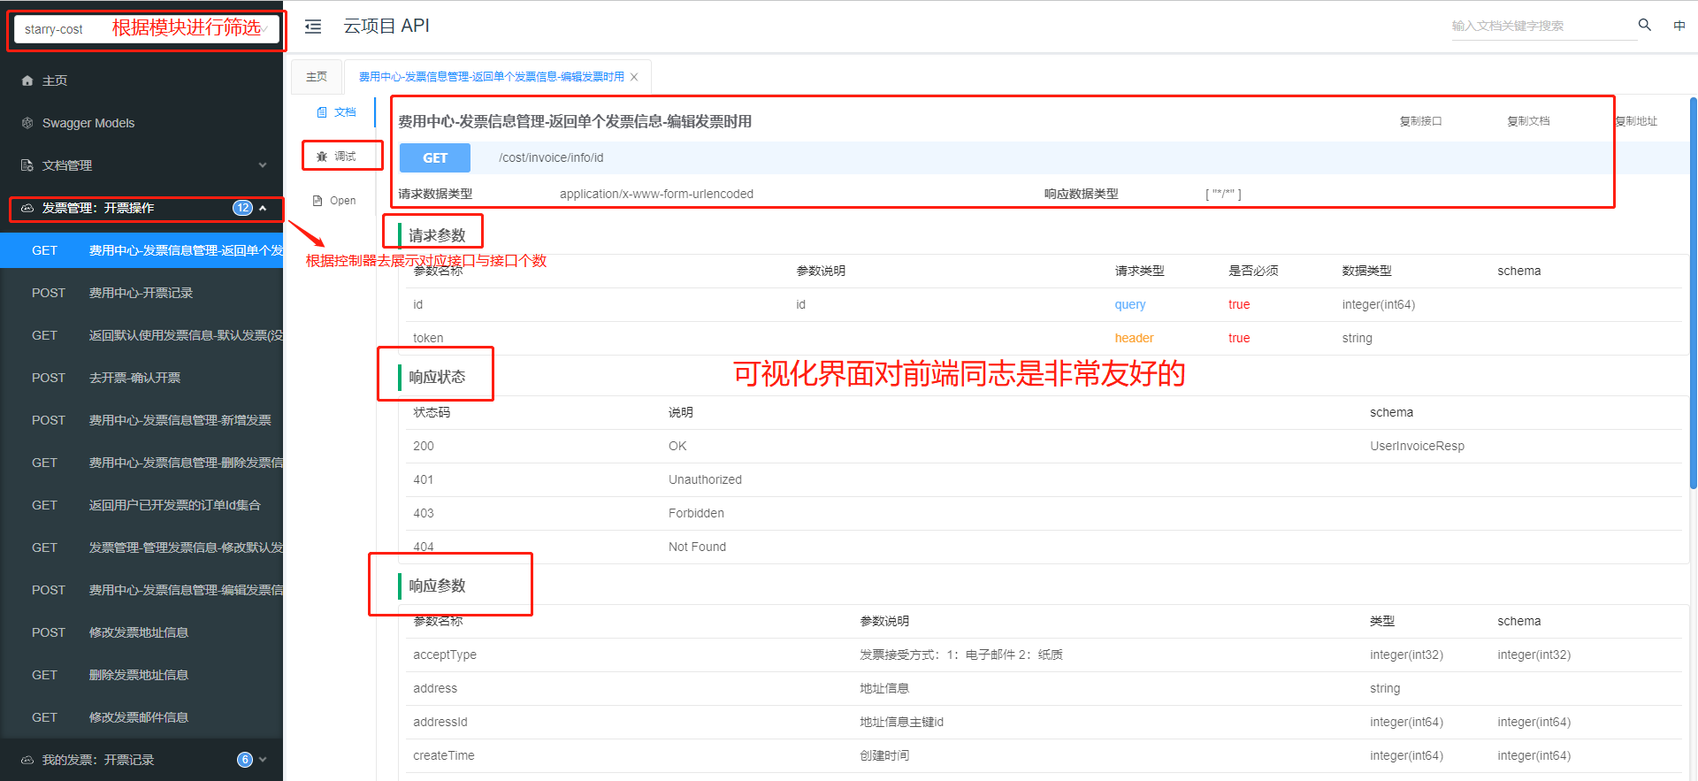The image size is (1698, 781).
Task: Open GET 删除发票地址信息 endpoint
Action: click(x=141, y=675)
